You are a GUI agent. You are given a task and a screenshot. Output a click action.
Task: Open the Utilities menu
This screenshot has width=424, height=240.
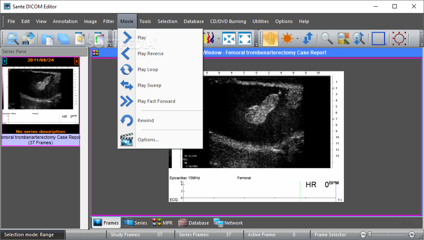click(x=261, y=21)
